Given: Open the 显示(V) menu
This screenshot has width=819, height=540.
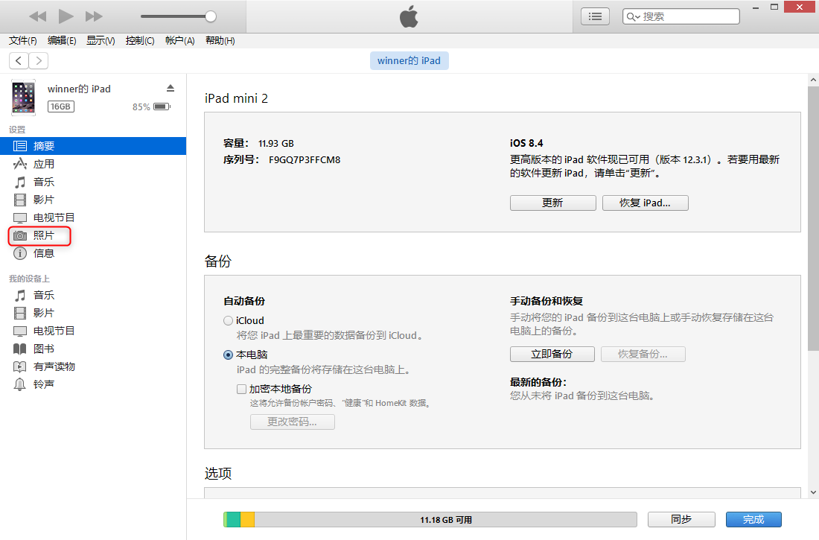Looking at the screenshot, I should (x=101, y=41).
